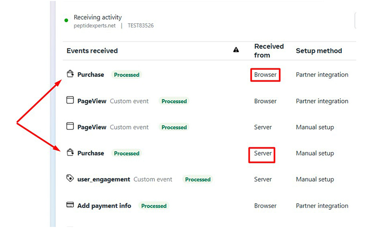Click the peptidexperts.net domain text
This screenshot has height=233, width=374.
tap(95, 26)
